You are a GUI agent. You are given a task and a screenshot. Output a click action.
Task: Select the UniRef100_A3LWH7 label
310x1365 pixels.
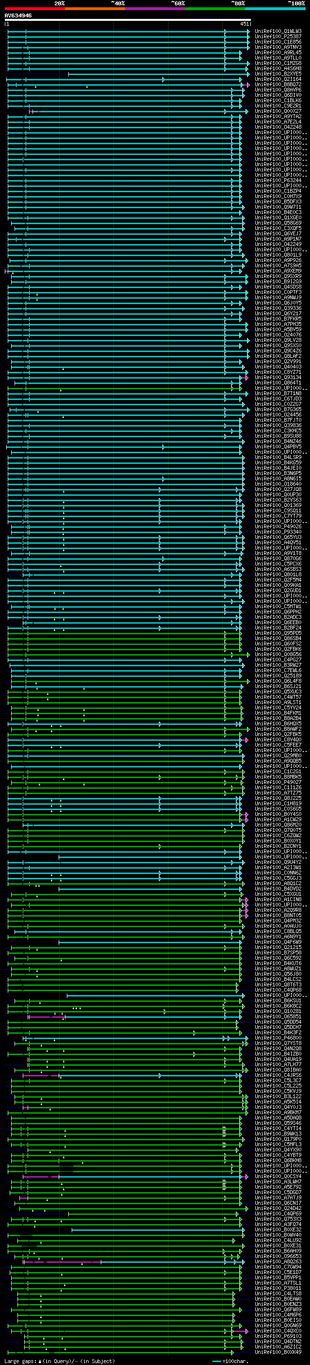[x=278, y=1181]
